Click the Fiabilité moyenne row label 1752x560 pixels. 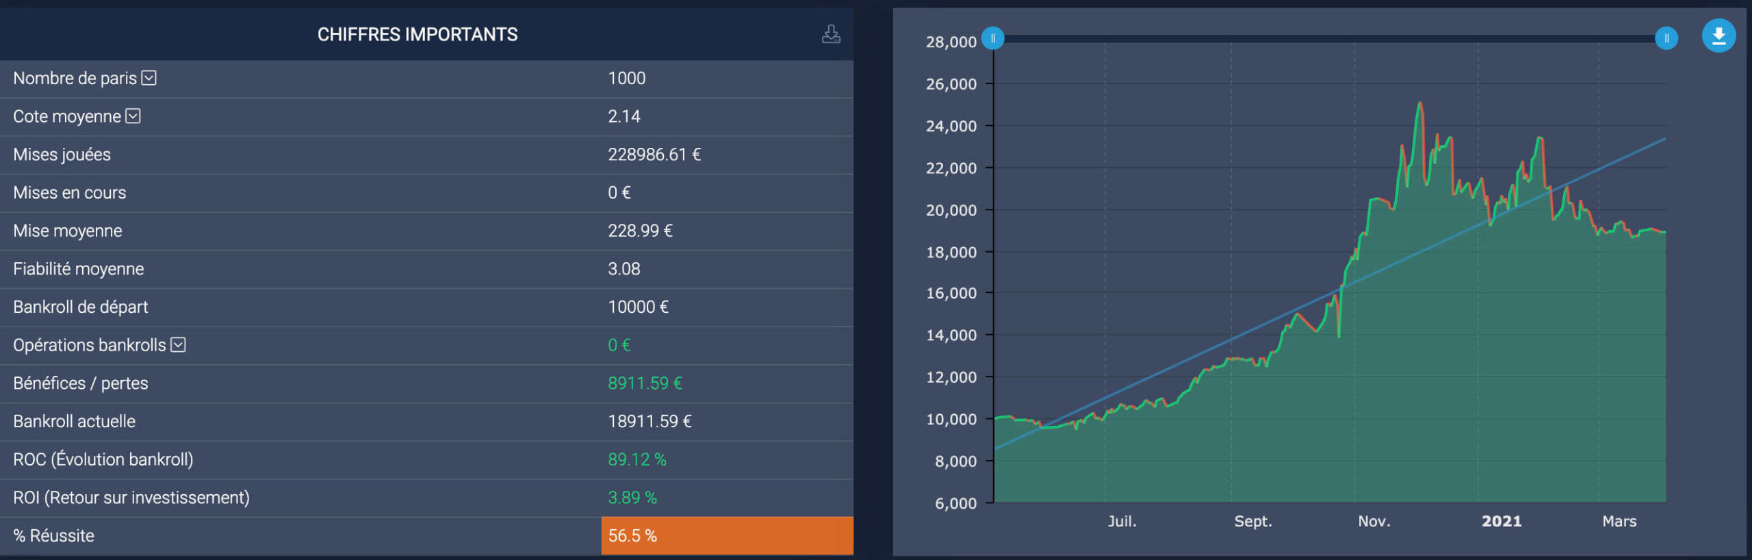79,269
